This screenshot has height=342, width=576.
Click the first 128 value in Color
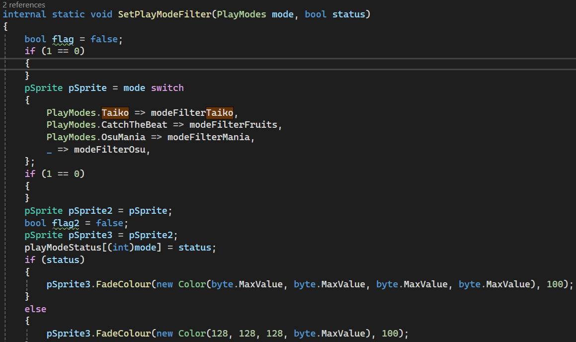(x=219, y=333)
